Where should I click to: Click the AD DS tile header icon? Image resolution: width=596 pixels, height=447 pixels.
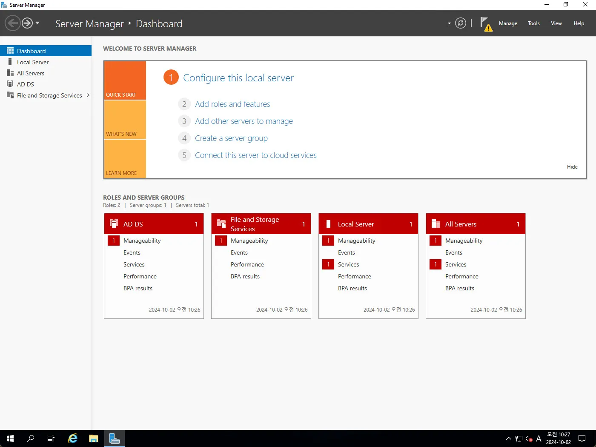click(114, 224)
